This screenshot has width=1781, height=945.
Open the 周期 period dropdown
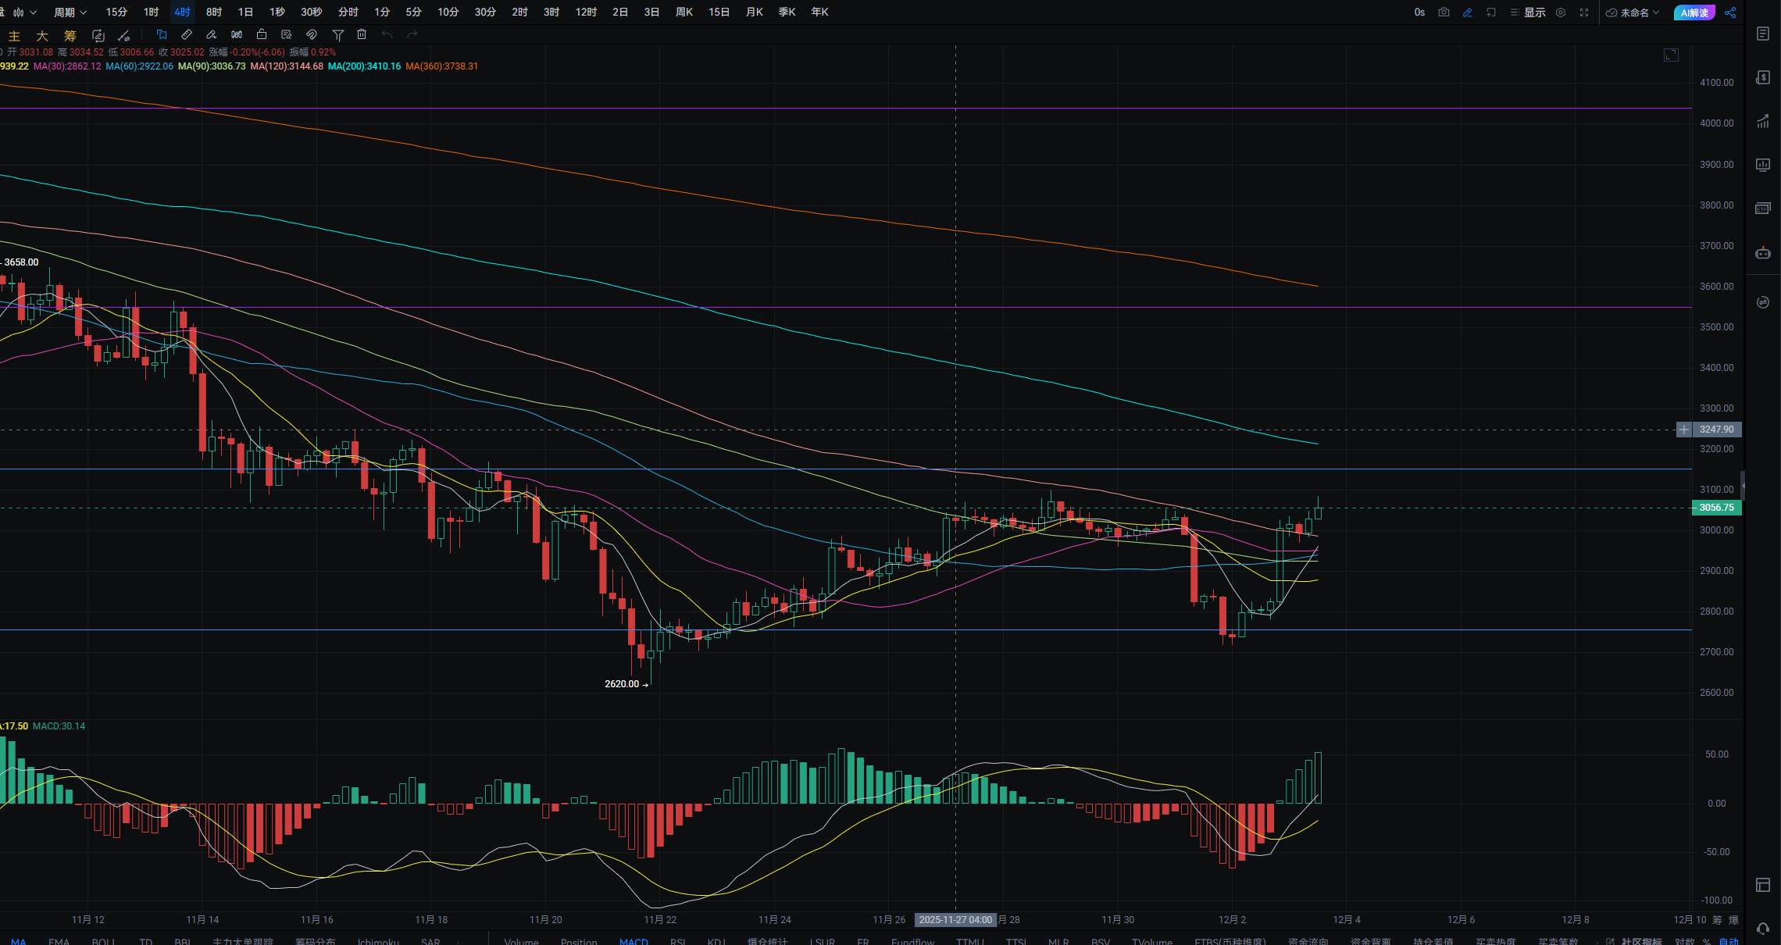[x=70, y=12]
